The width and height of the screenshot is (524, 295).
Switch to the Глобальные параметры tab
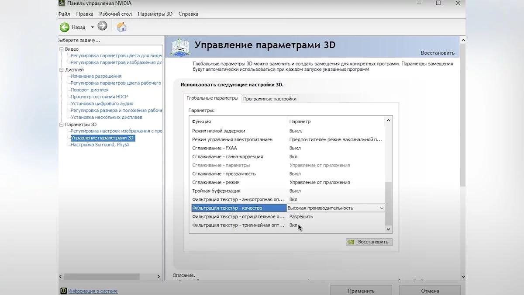[x=212, y=98]
